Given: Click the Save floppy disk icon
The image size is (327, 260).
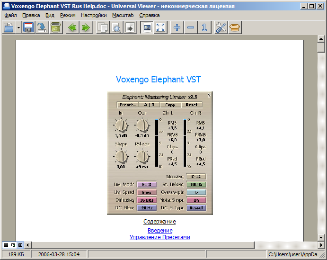Looking at the screenshot, I should (x=28, y=27).
